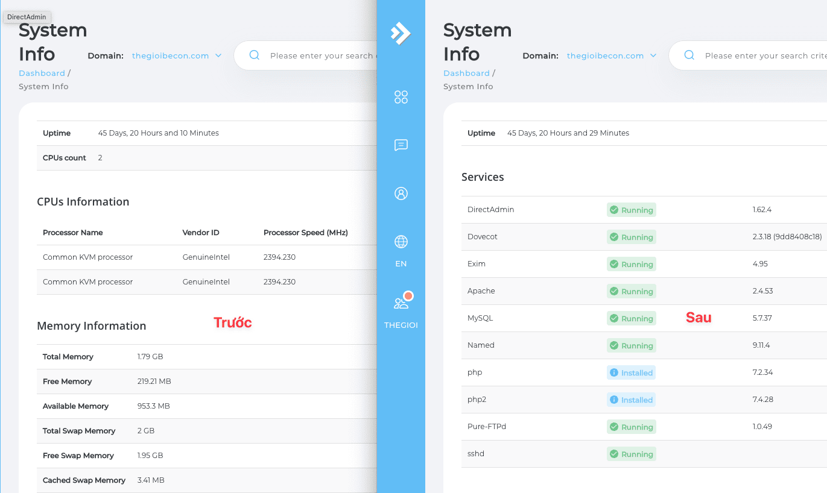Open domain dropdown in left window
This screenshot has width=827, height=493.
(x=177, y=55)
